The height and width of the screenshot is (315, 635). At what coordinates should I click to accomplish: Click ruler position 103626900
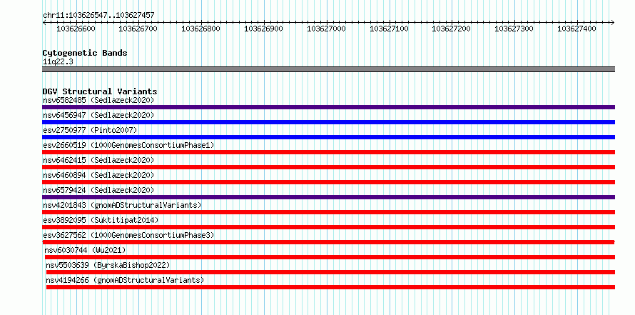click(264, 29)
